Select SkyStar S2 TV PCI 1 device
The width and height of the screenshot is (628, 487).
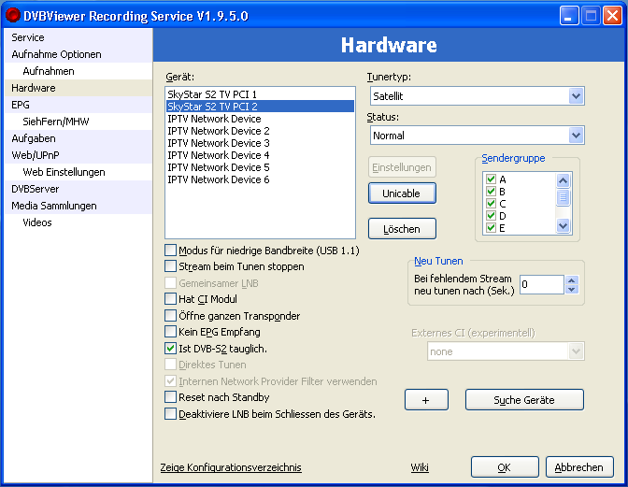tap(212, 94)
